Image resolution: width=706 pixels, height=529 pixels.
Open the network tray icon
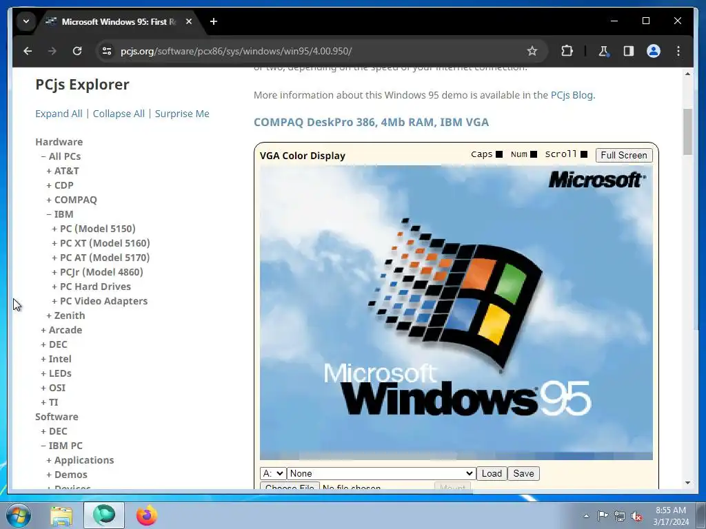point(620,516)
